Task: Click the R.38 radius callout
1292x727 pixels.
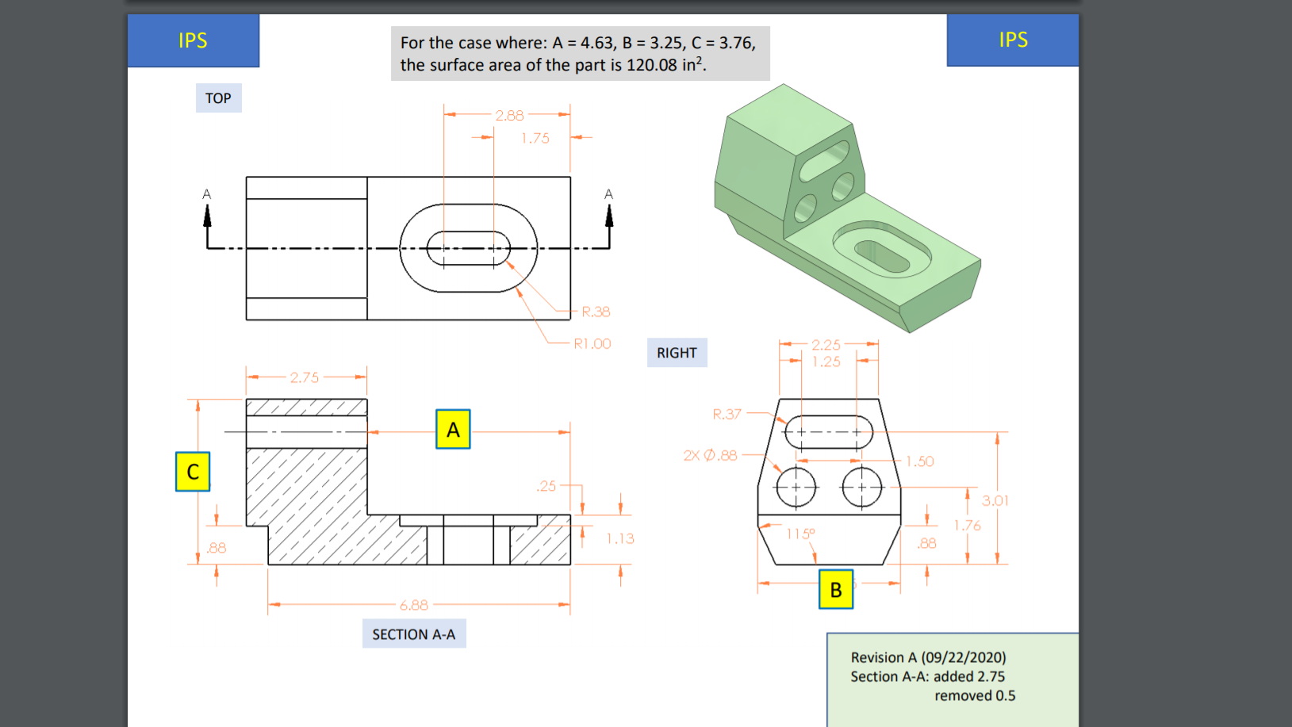Action: 596,312
